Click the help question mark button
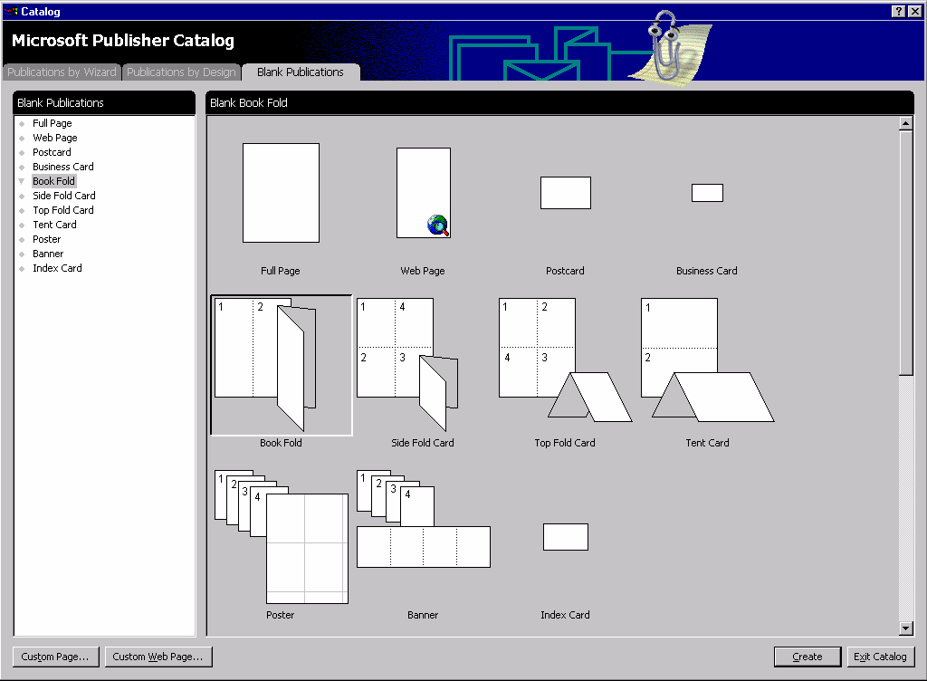Screen dimensions: 927x681 (899, 11)
